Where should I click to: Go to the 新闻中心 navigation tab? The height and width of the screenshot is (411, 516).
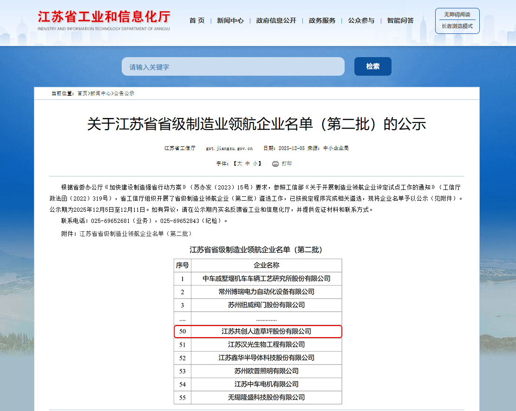click(230, 20)
